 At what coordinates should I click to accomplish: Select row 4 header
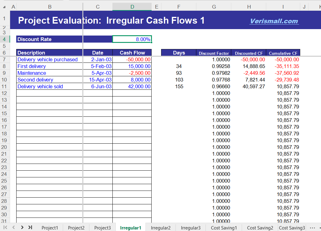pyautogui.click(x=4, y=39)
